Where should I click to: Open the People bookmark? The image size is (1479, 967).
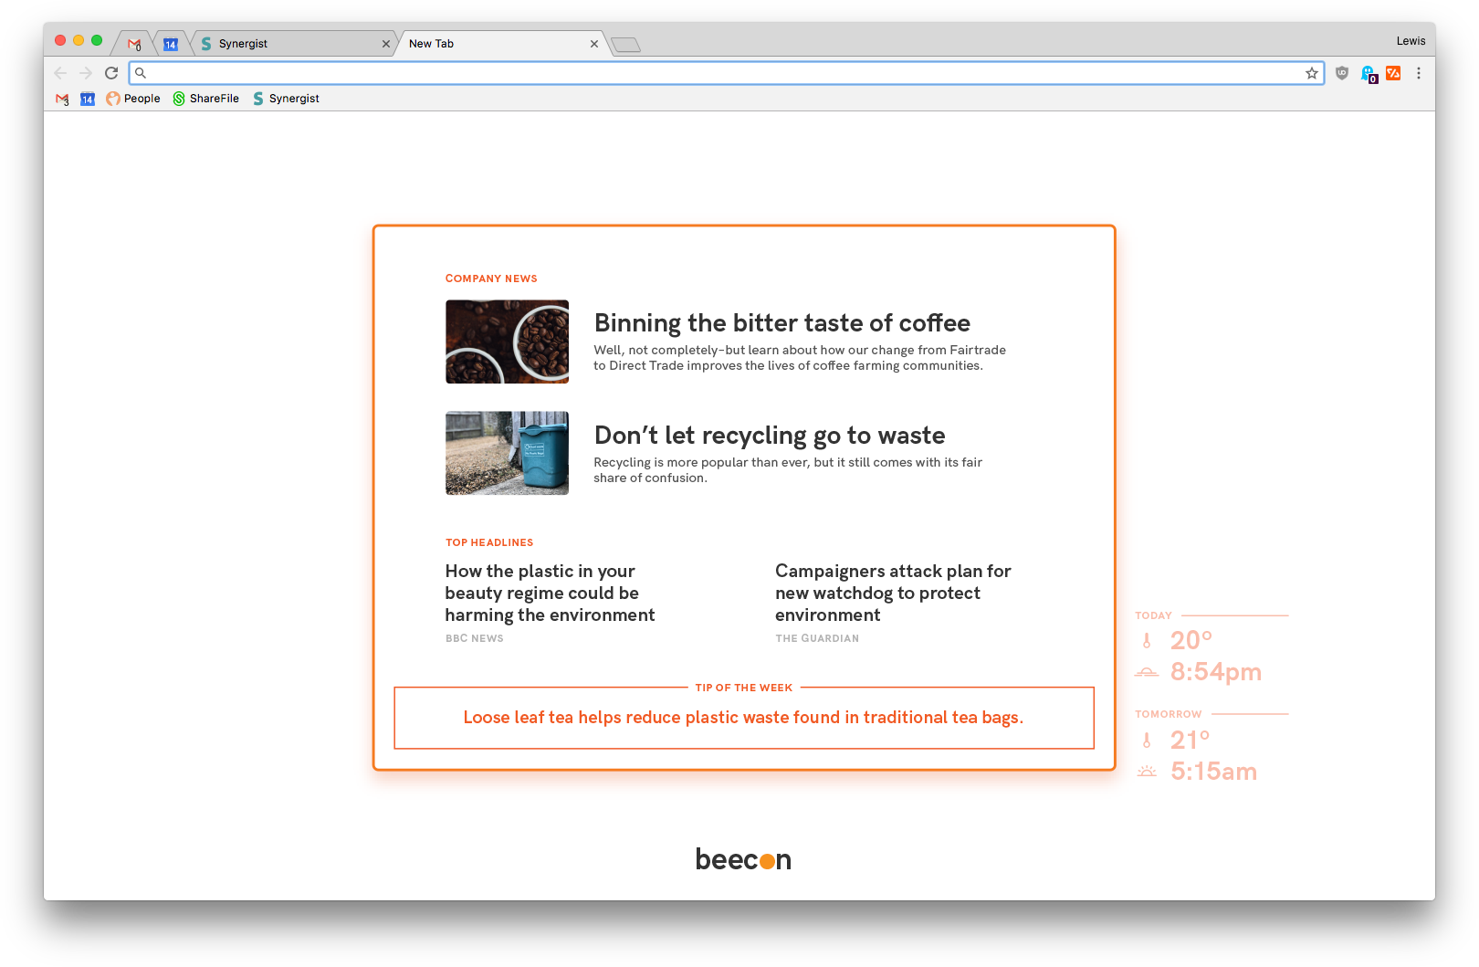[x=133, y=99]
